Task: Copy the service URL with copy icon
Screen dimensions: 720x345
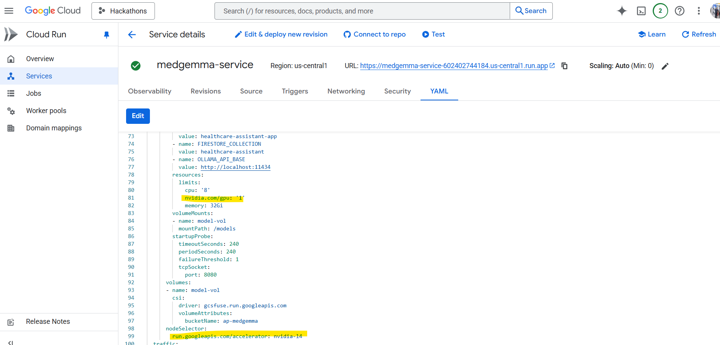Action: tap(564, 66)
